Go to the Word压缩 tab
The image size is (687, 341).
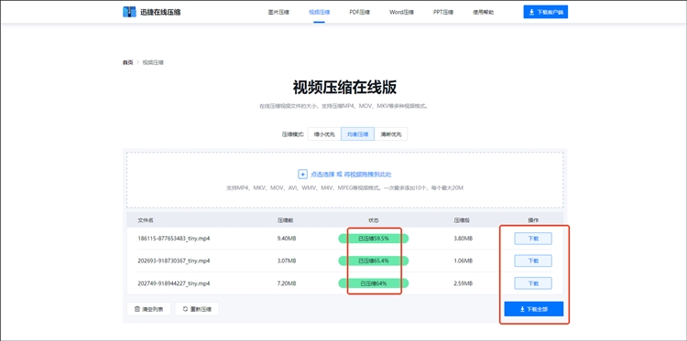(x=401, y=12)
